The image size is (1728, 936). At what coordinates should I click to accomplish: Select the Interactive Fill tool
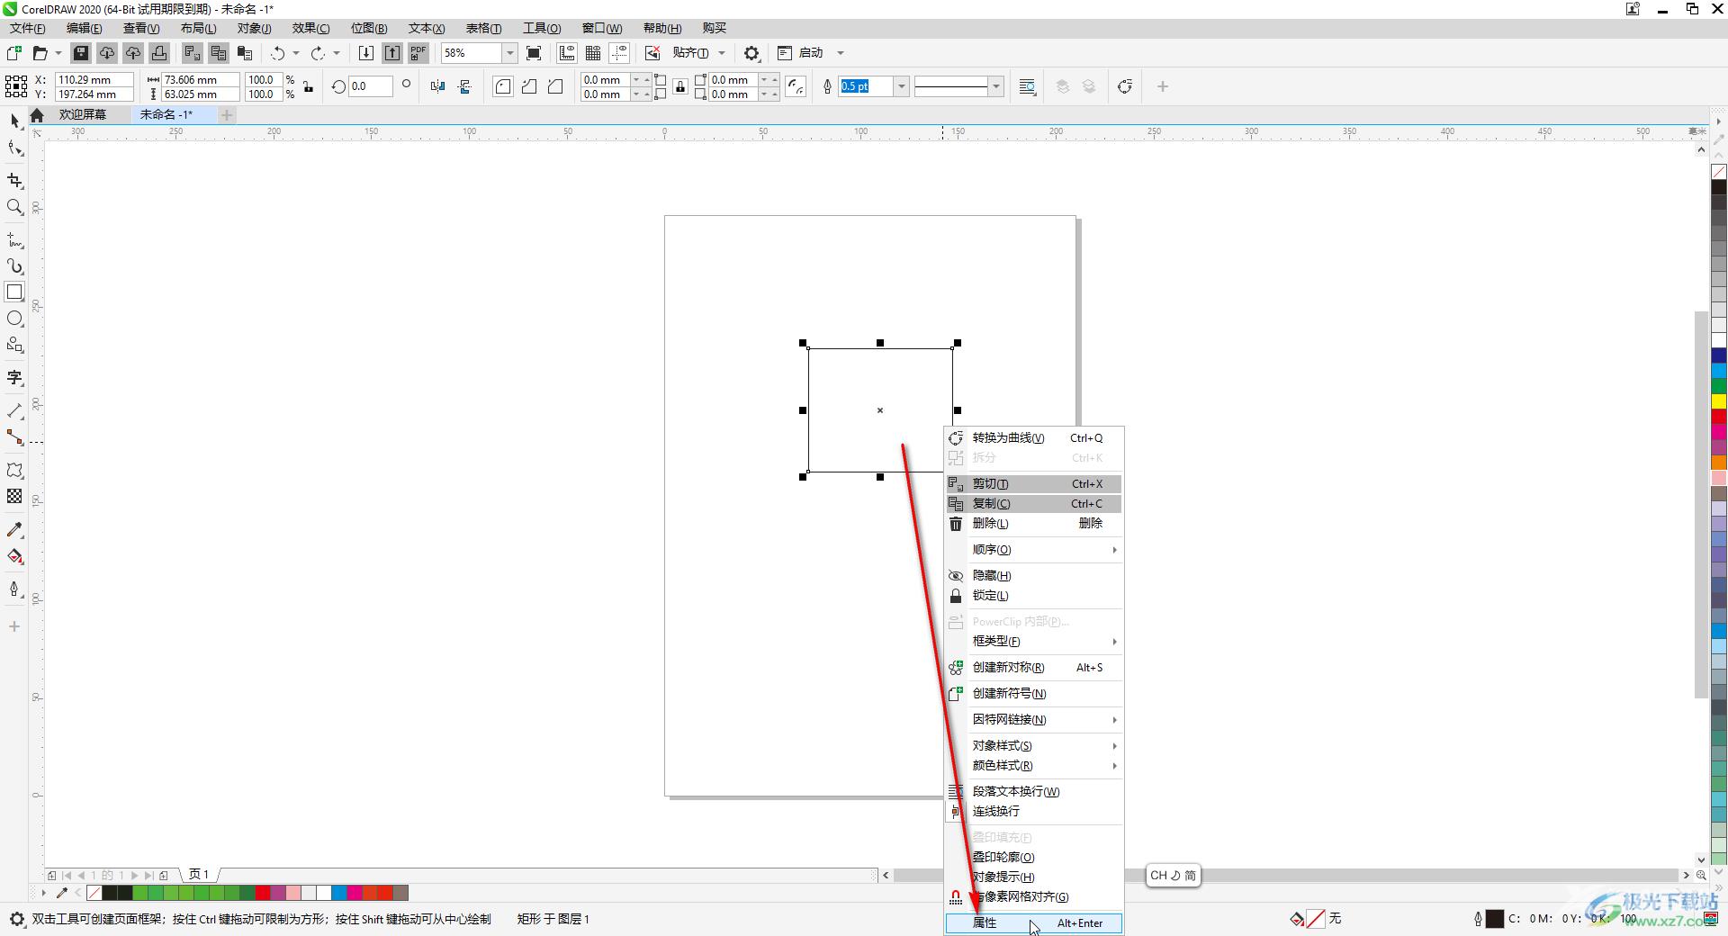tap(14, 556)
